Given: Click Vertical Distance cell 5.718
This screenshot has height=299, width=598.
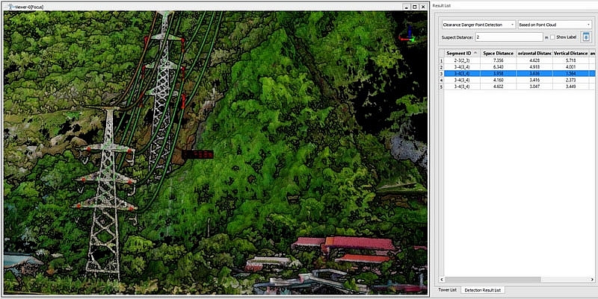Looking at the screenshot, I should (571, 60).
